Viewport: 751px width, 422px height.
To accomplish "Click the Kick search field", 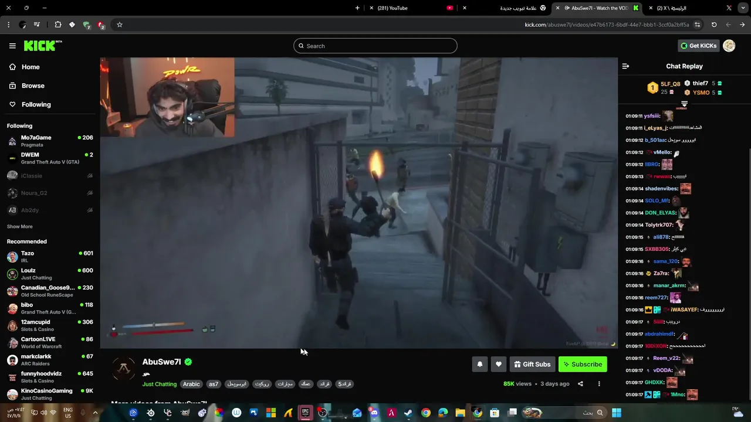I will [375, 46].
